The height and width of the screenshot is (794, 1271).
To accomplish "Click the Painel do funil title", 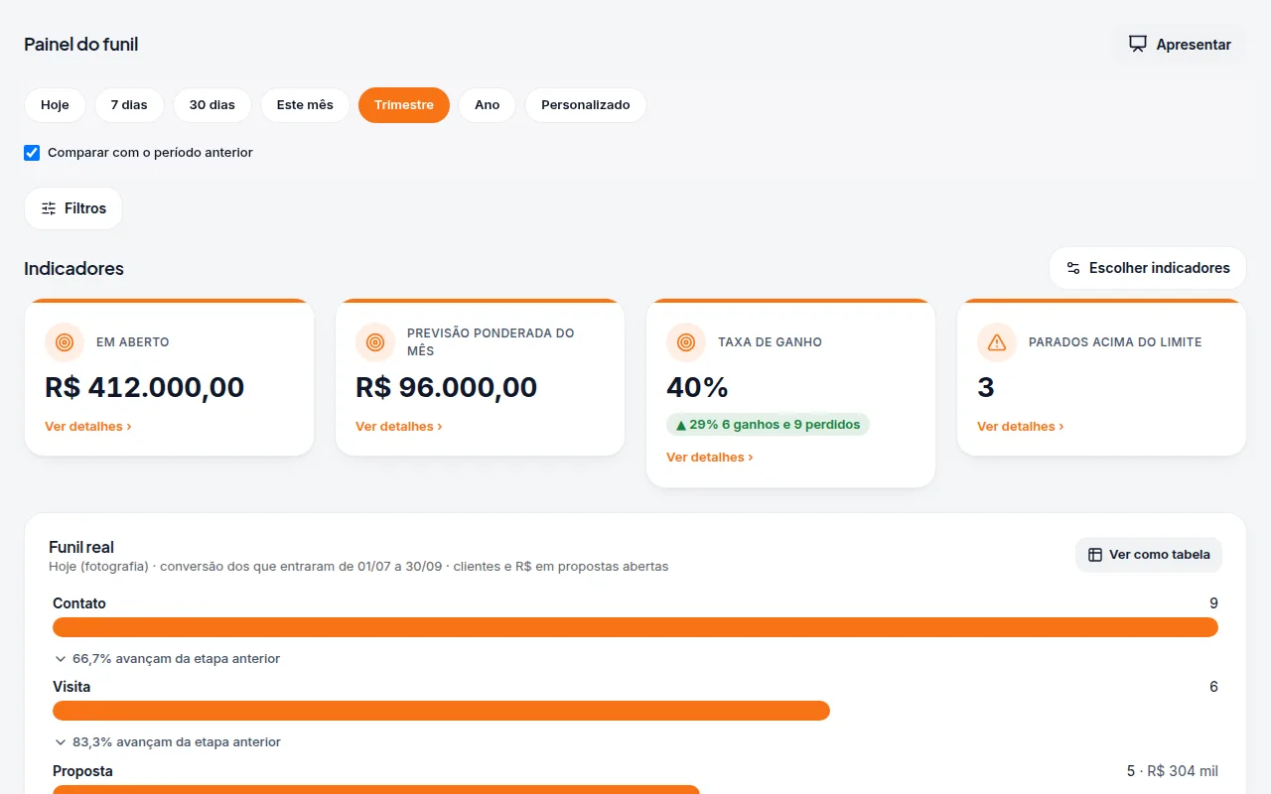I will (x=81, y=45).
